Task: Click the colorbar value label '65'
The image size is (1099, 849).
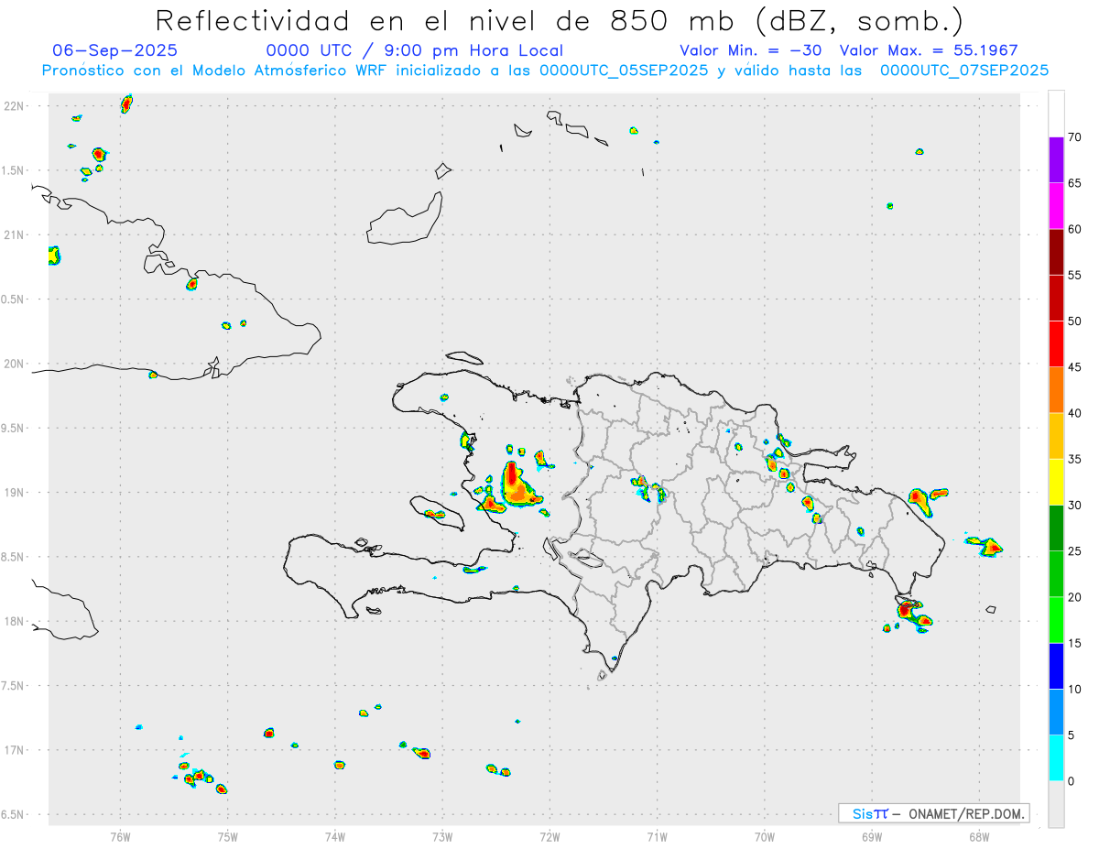Action: click(1074, 183)
